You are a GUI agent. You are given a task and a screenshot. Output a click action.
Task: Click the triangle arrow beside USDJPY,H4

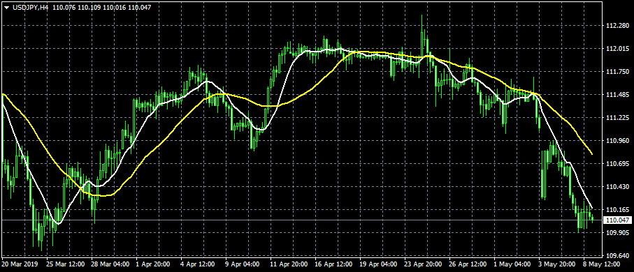[6, 7]
